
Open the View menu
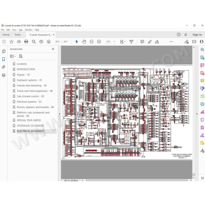tap(14, 30)
